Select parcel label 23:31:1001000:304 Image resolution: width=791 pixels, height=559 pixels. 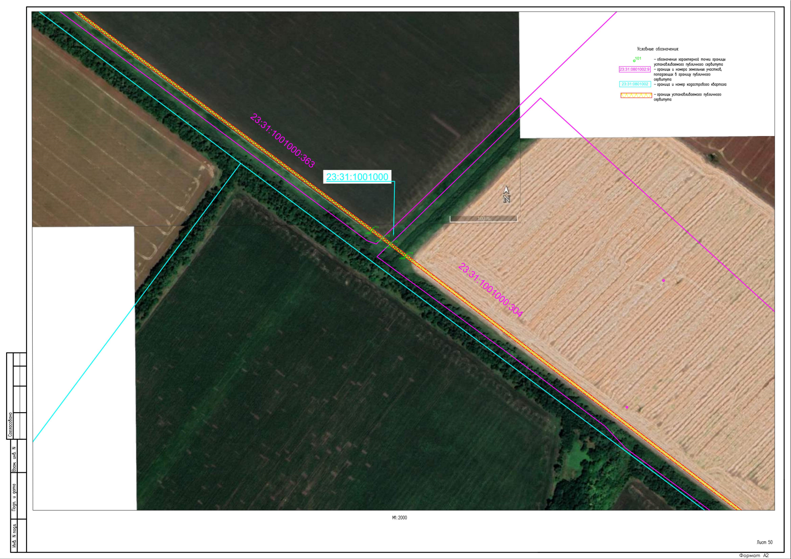(490, 290)
